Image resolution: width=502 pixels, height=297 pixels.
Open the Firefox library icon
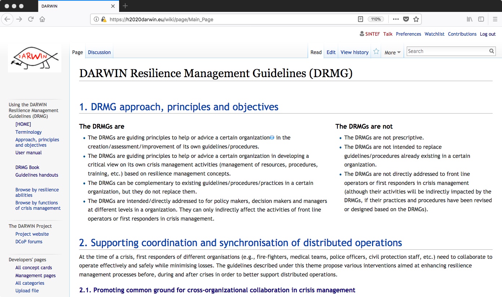pos(470,19)
